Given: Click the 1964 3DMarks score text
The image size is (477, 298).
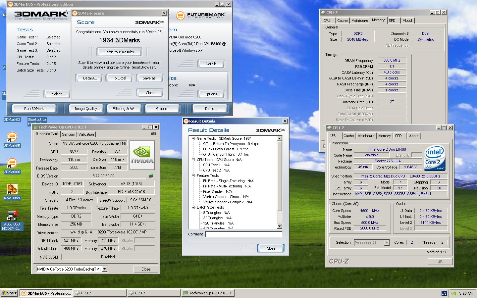Looking at the screenshot, I should 120,40.
